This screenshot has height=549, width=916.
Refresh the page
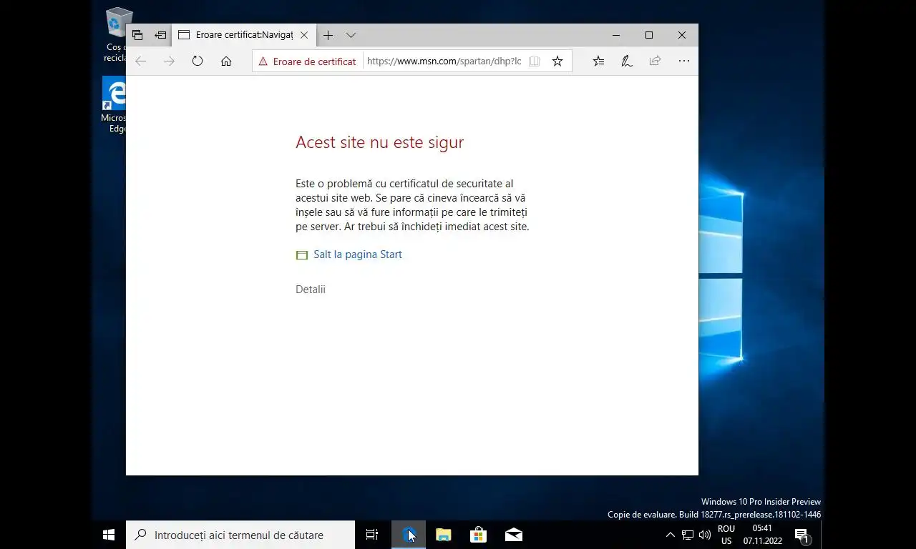(x=198, y=61)
